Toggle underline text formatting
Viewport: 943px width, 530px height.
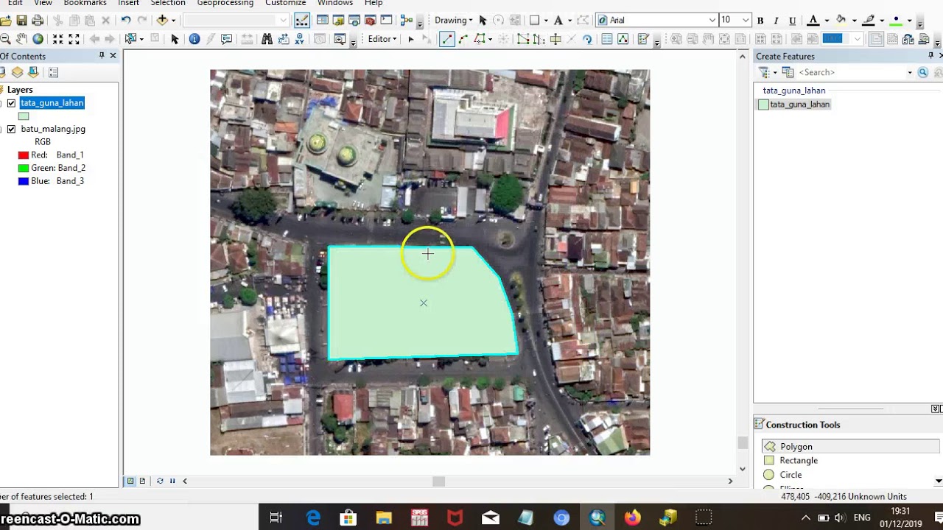[x=793, y=21]
